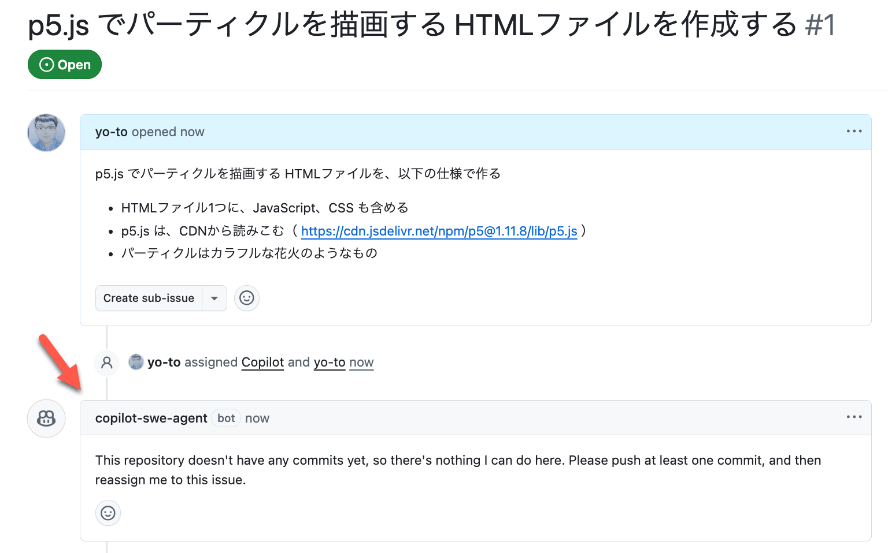Expand the Create sub-issue dropdown arrow
This screenshot has height=553, width=888.
tap(214, 298)
